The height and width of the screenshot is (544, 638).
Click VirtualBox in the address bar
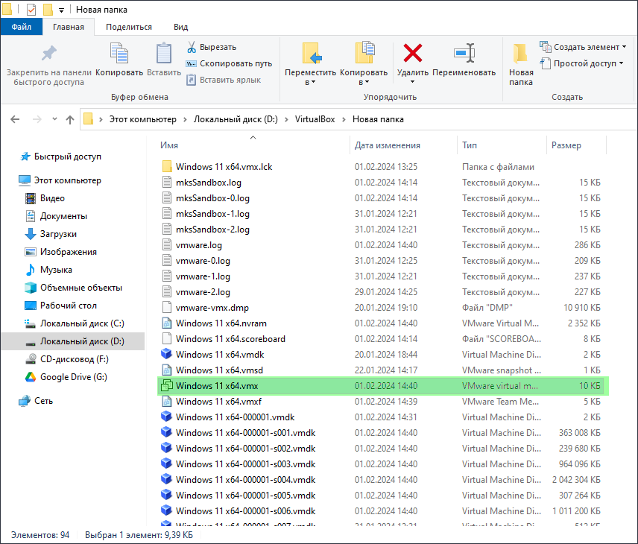pyautogui.click(x=315, y=119)
